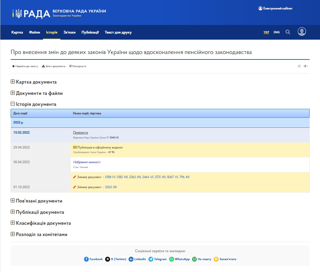Open the user profile avatar icon
Viewport: 320px width, 272px height.
coord(302,31)
